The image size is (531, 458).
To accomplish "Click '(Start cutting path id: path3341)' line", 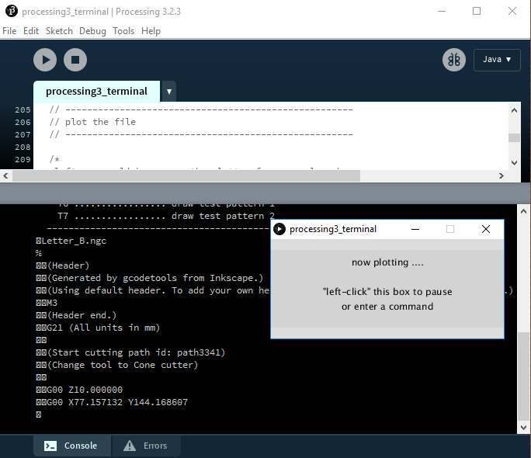I will click(136, 352).
